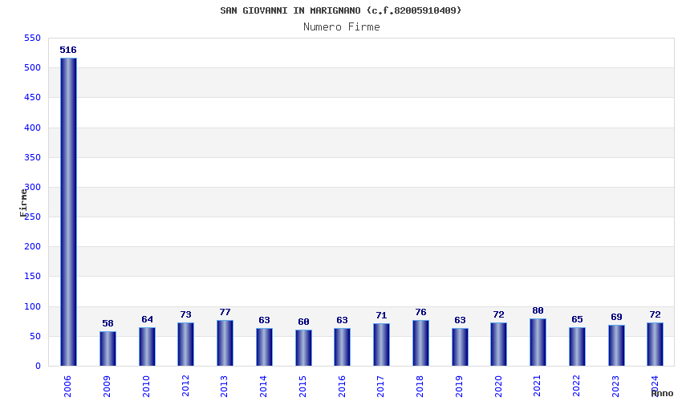Click the value label 73 above 2012

[185, 314]
